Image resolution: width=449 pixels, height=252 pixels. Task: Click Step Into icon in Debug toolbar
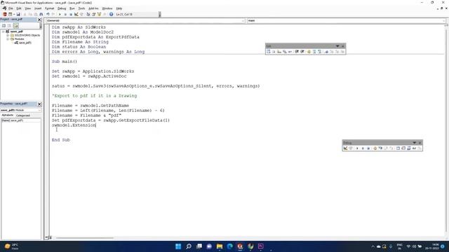pos(380,148)
